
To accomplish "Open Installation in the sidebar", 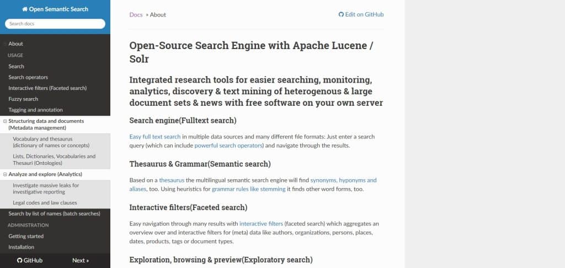I will pos(22,247).
